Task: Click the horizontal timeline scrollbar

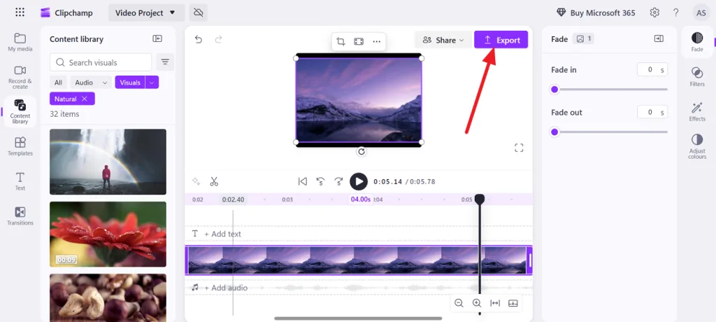Action: pyautogui.click(x=358, y=318)
